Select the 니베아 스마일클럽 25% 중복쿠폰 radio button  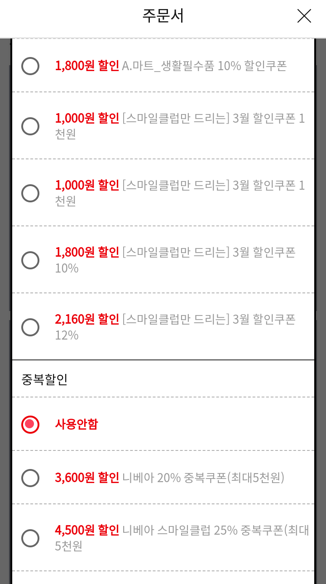coord(30,538)
